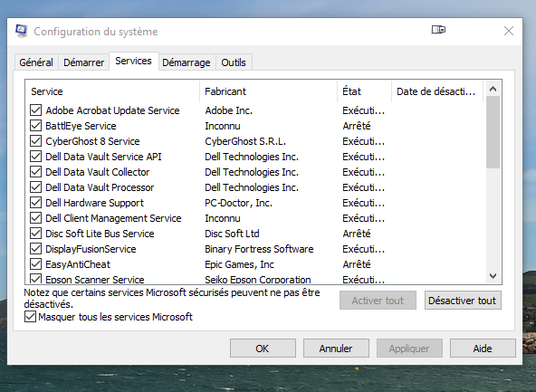
Task: Switch to the Général tab
Action: (x=36, y=62)
